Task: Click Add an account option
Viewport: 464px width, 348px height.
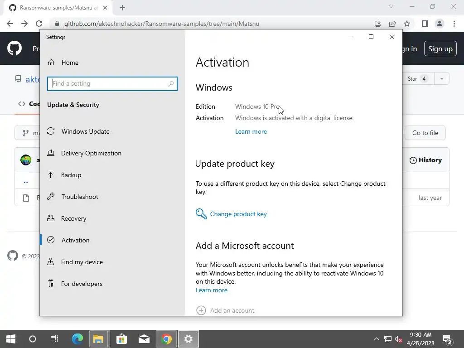Action: click(x=232, y=310)
